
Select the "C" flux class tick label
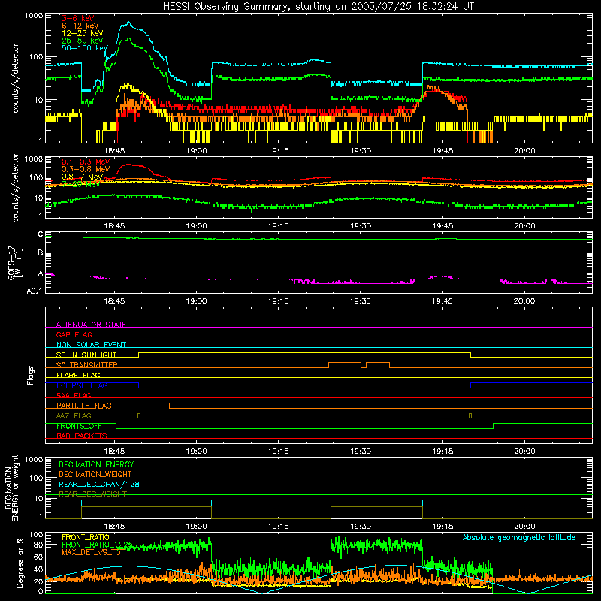click(41, 234)
